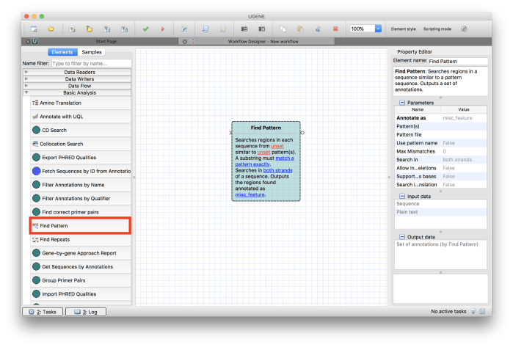
Task: Click the Name filter input field
Action: click(x=90, y=63)
